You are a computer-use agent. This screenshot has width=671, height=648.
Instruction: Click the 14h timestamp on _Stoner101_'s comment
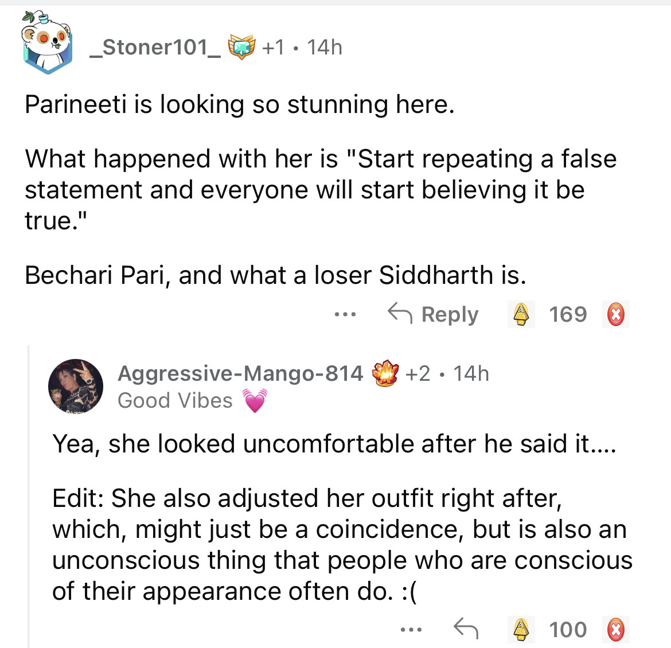324,47
